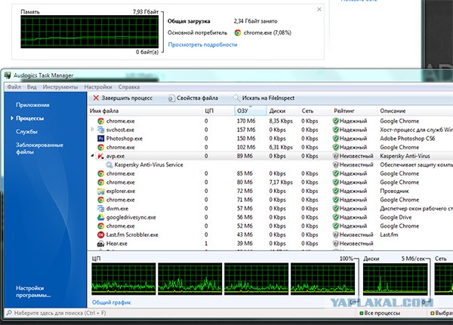Open the Общий график link
Image resolution: width=453 pixels, height=325 pixels.
click(111, 302)
